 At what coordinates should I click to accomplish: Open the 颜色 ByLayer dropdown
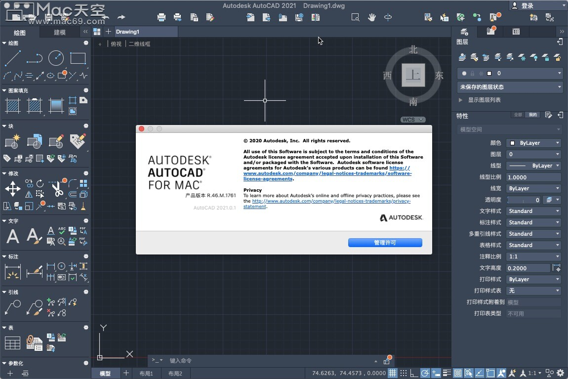pyautogui.click(x=533, y=143)
